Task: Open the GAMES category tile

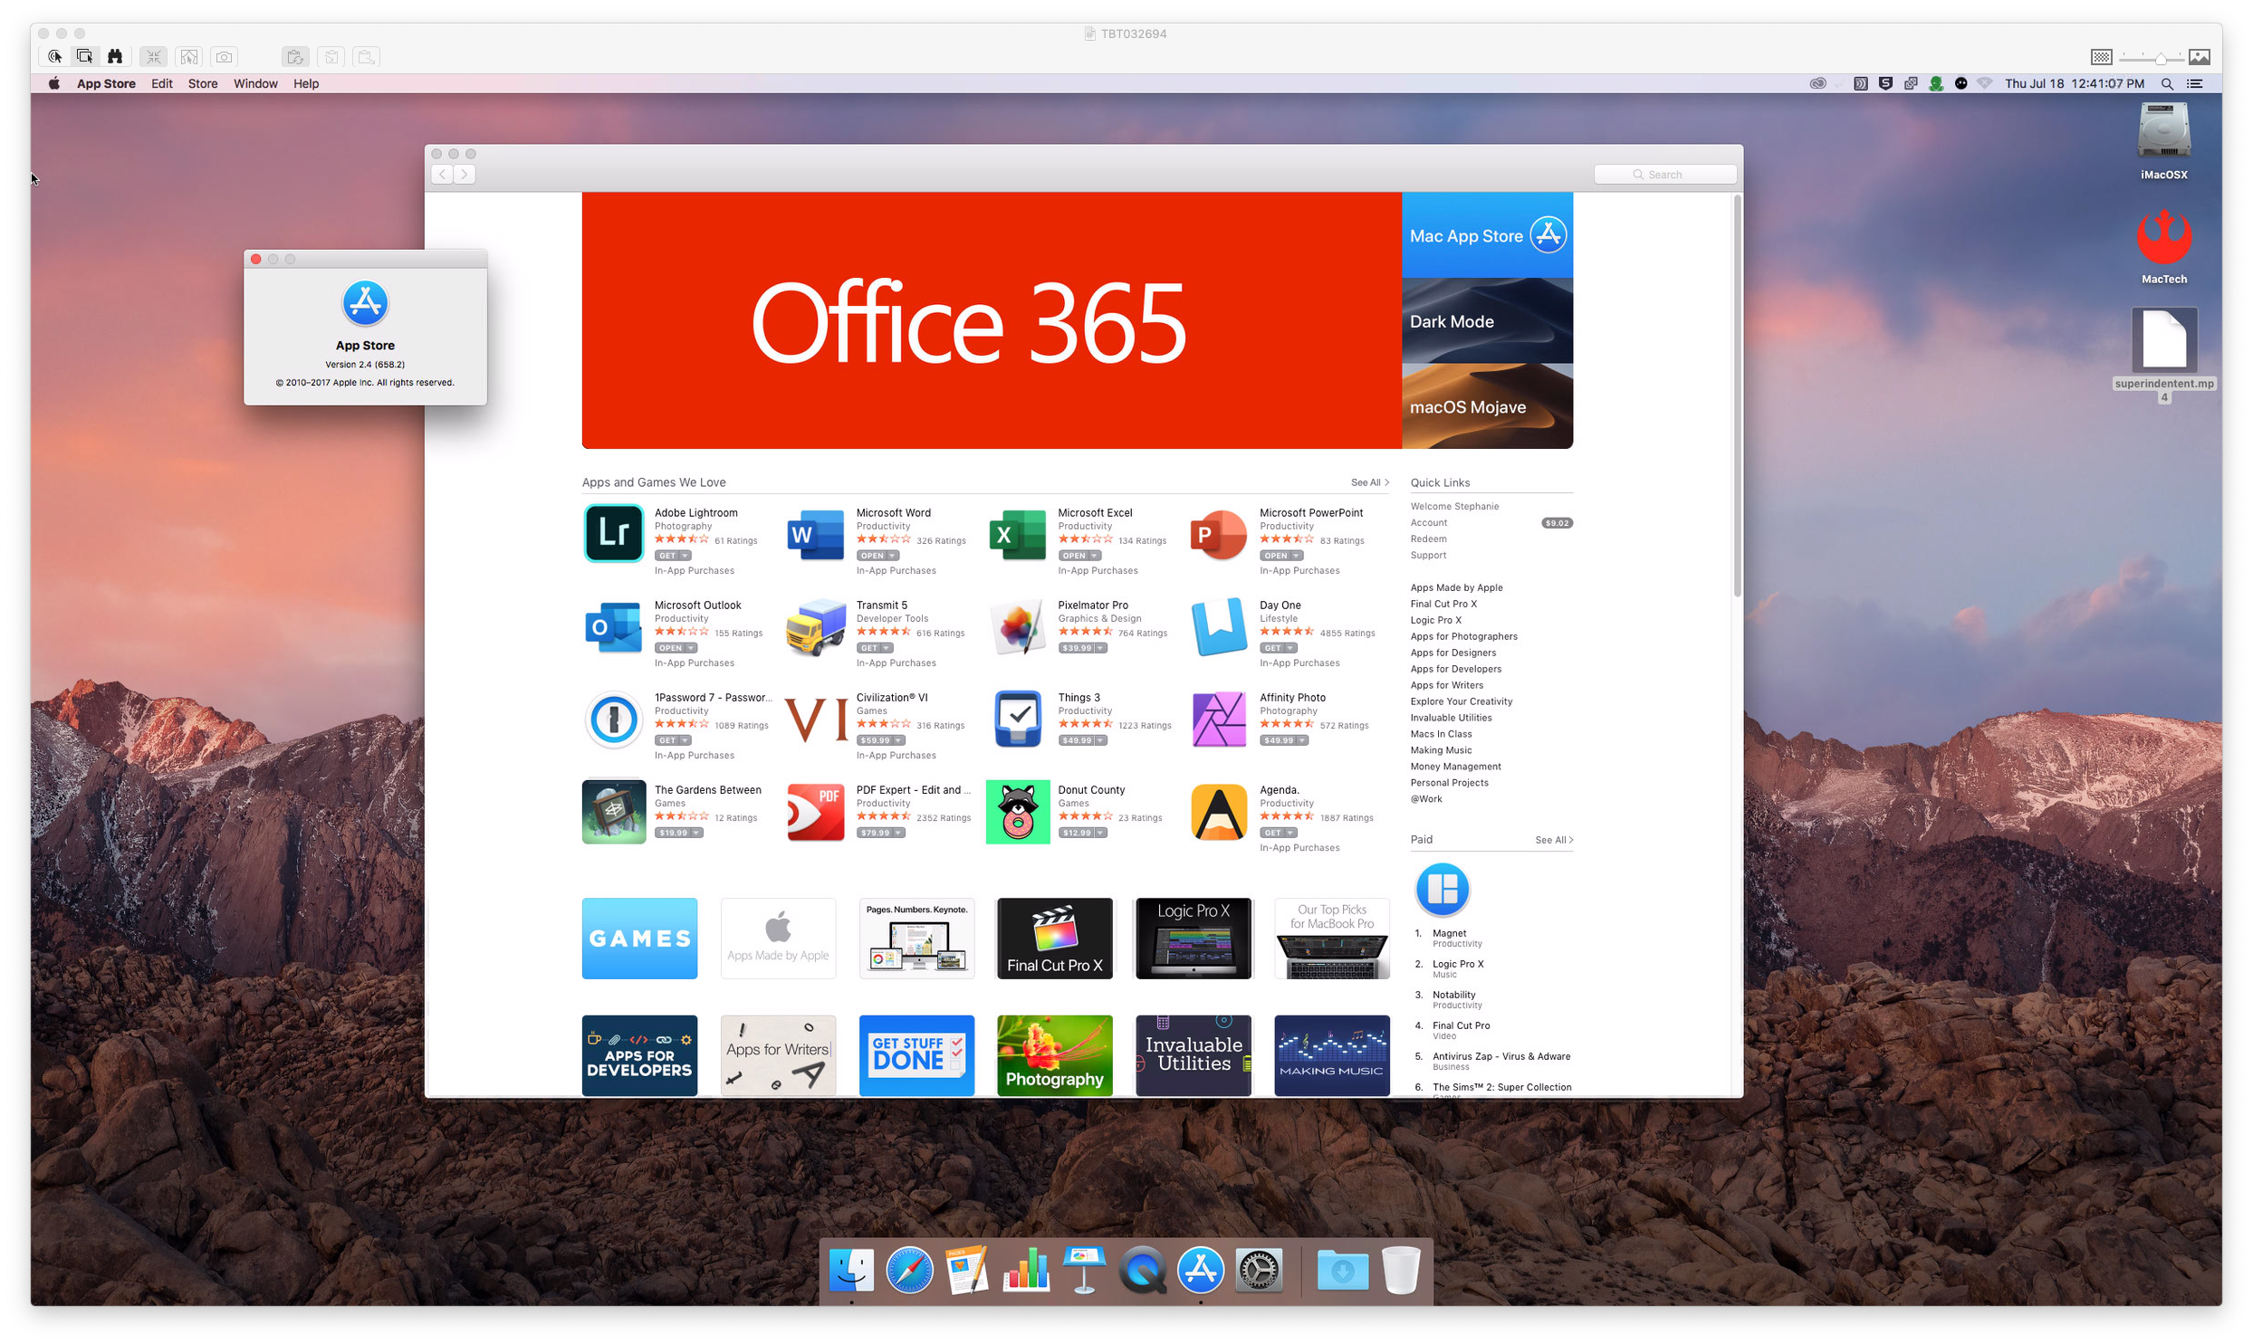Action: click(x=639, y=939)
